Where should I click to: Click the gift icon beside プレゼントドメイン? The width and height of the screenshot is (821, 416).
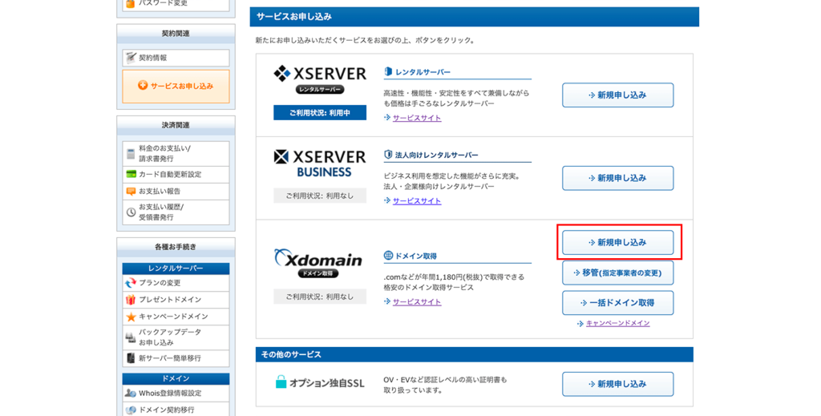pos(131,300)
